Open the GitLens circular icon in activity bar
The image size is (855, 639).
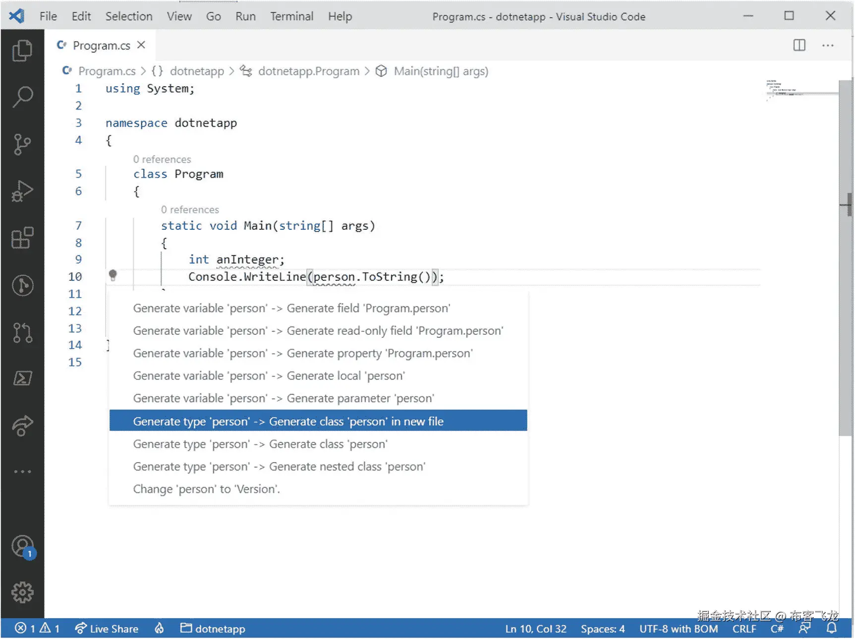click(22, 285)
